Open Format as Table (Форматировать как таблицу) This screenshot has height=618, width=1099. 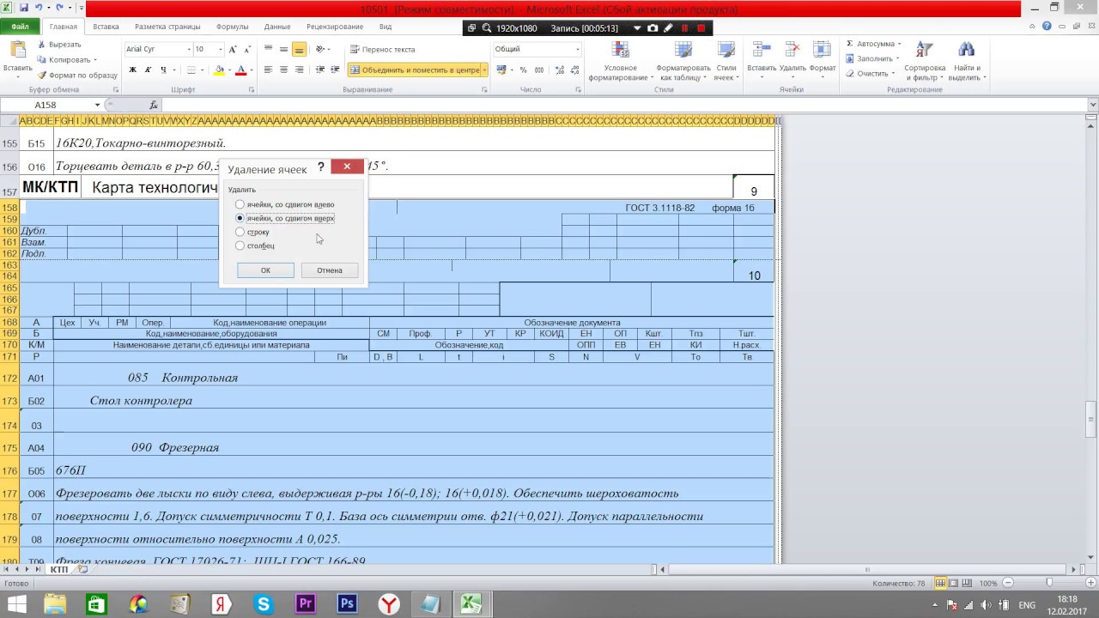(x=683, y=61)
